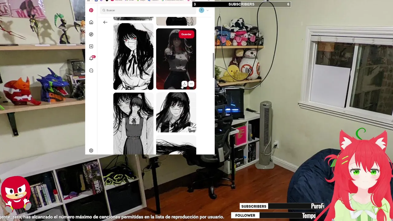This screenshot has height=221, width=393.
Task: Open the profile avatar labeled T
Action: click(x=201, y=10)
